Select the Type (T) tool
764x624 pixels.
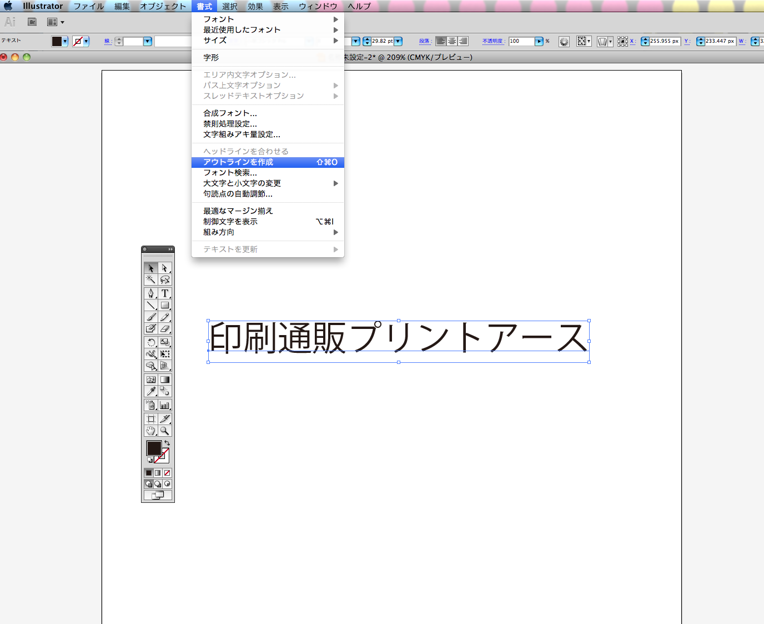point(165,293)
